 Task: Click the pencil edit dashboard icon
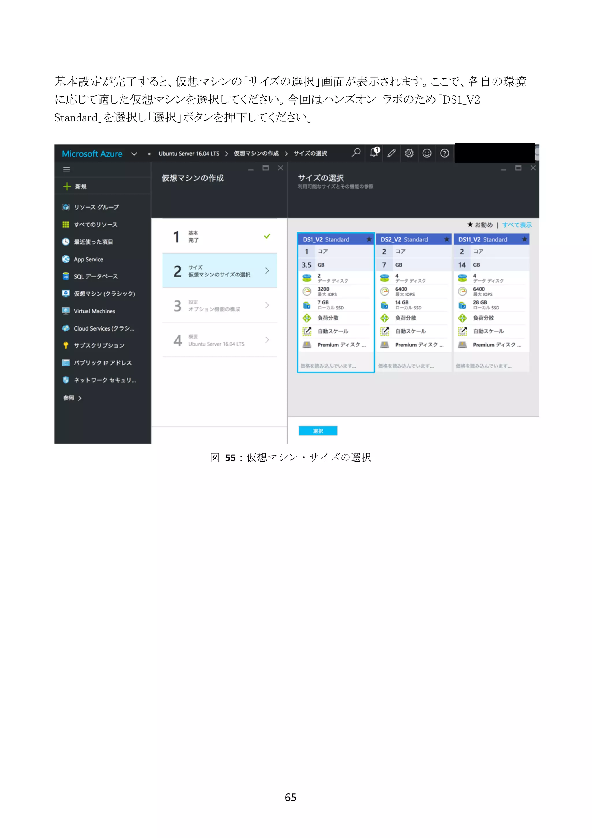[391, 153]
